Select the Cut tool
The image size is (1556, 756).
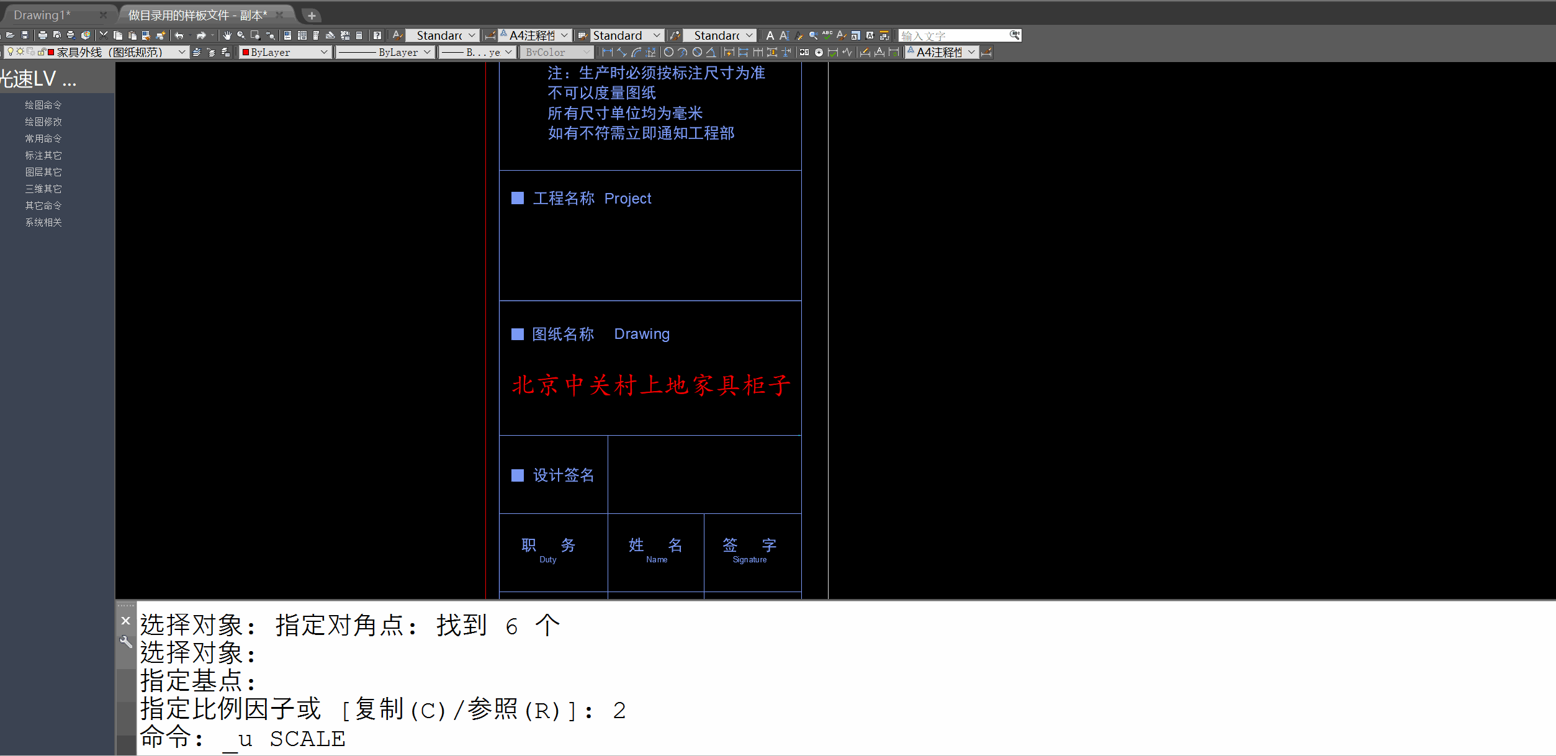click(x=103, y=36)
